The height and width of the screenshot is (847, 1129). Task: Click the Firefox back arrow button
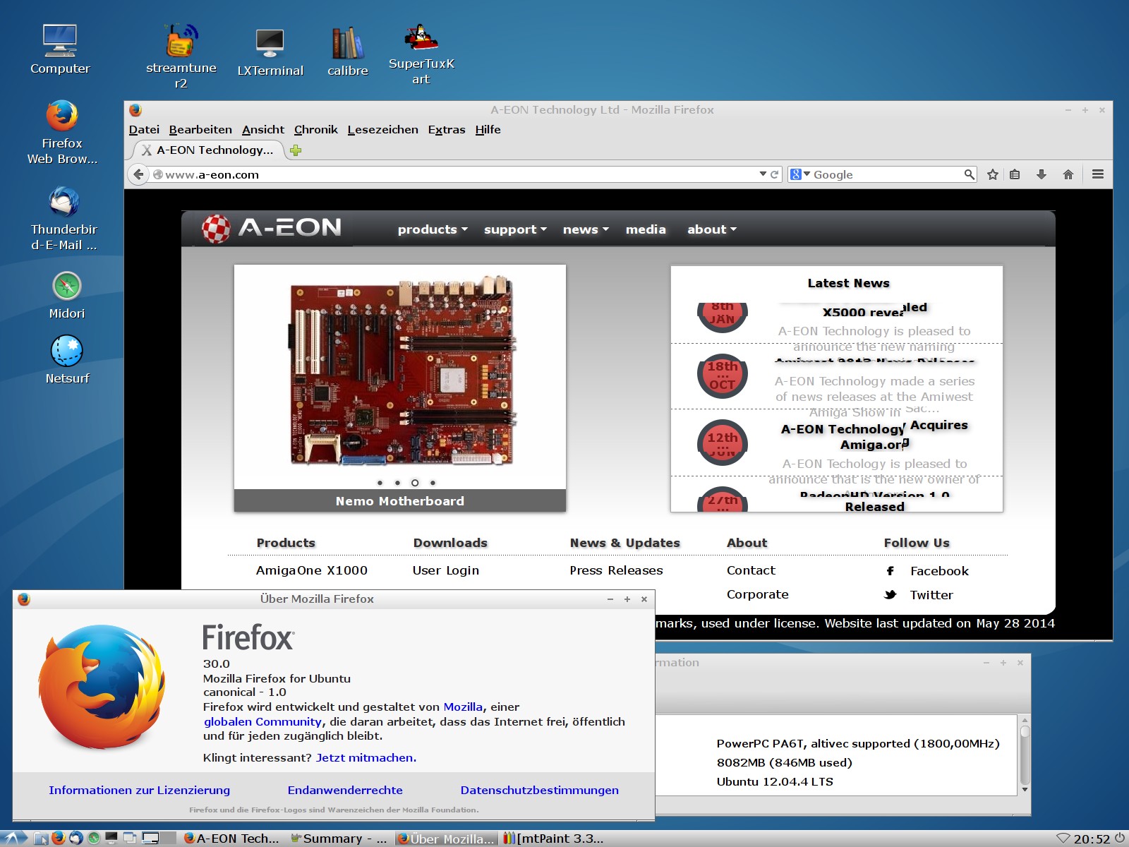(x=138, y=174)
